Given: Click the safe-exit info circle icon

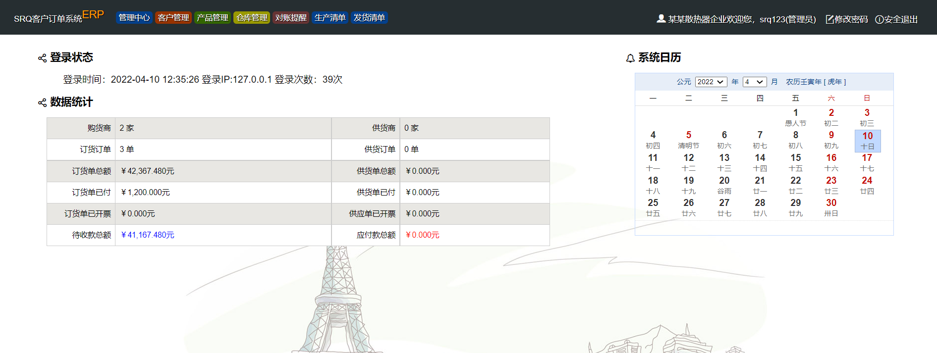Looking at the screenshot, I should (879, 19).
